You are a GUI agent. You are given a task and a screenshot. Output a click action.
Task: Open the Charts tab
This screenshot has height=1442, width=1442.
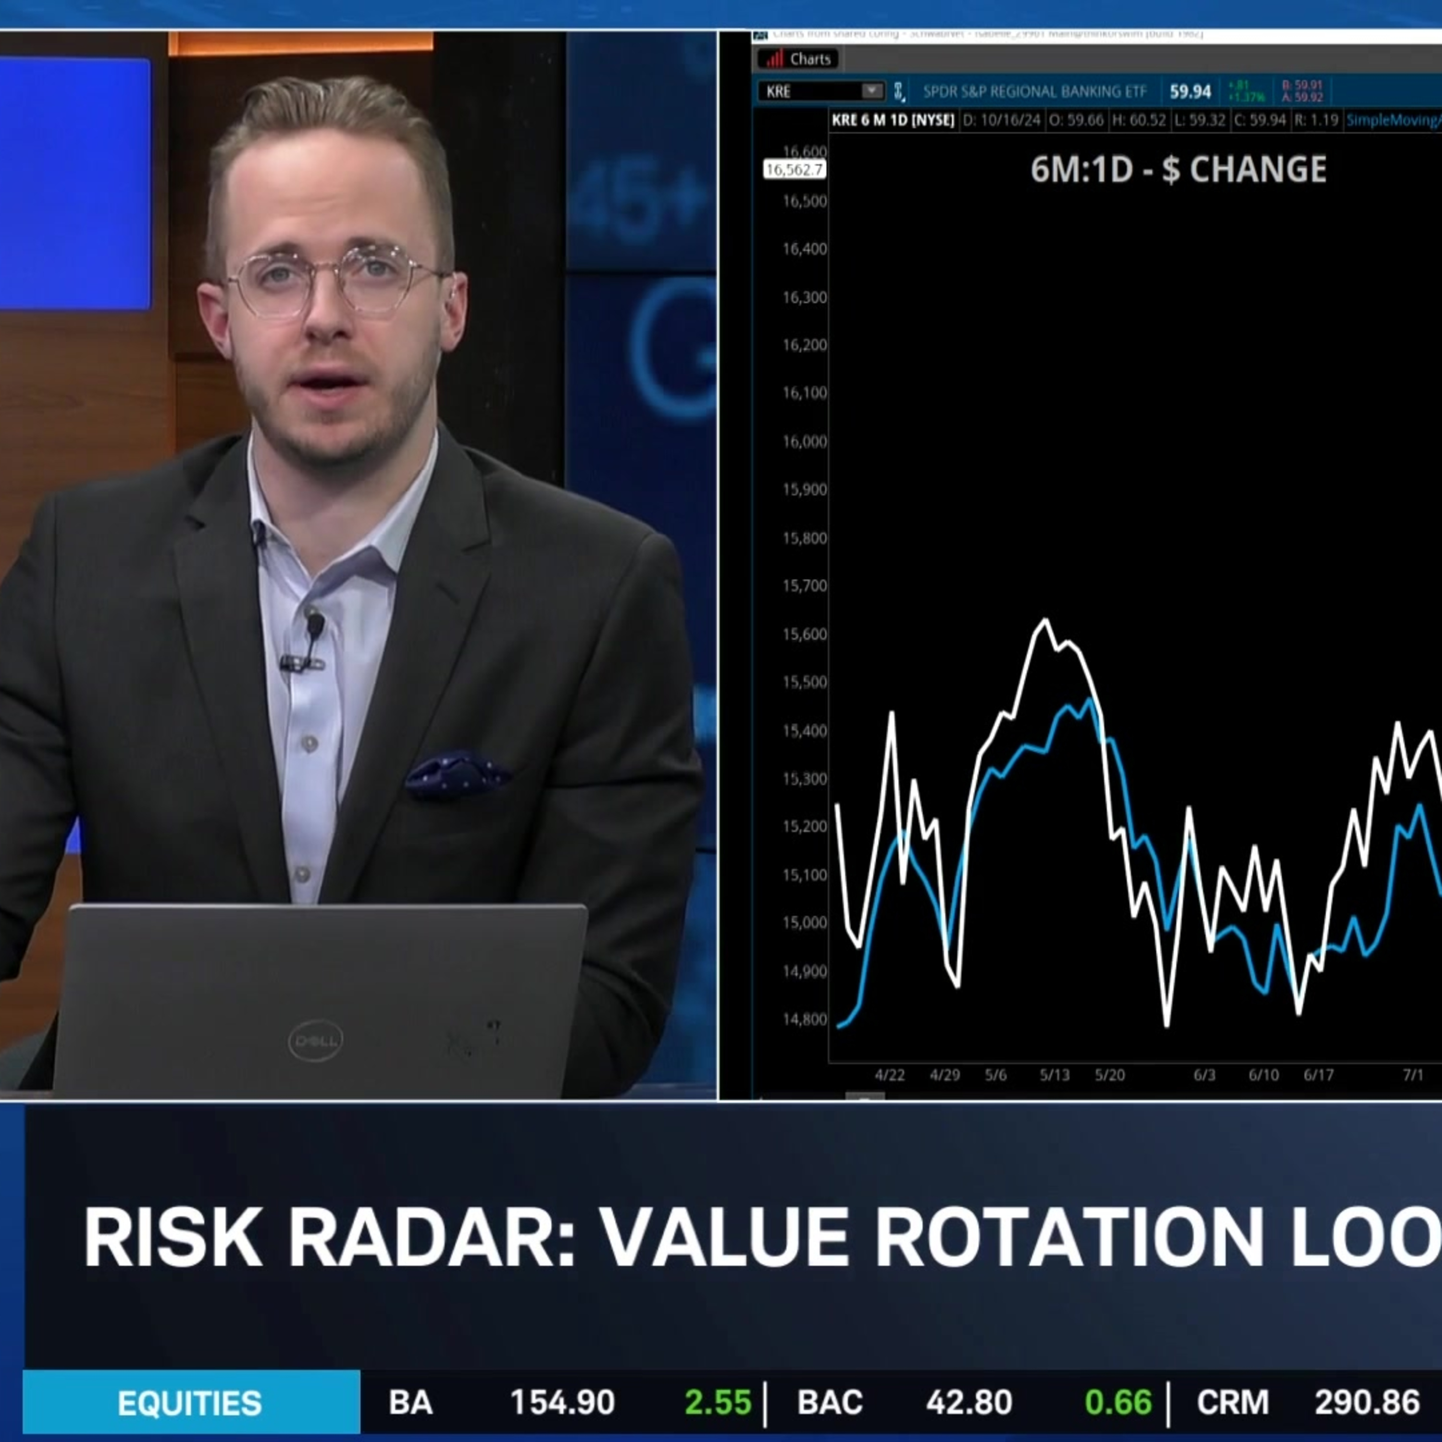[798, 59]
